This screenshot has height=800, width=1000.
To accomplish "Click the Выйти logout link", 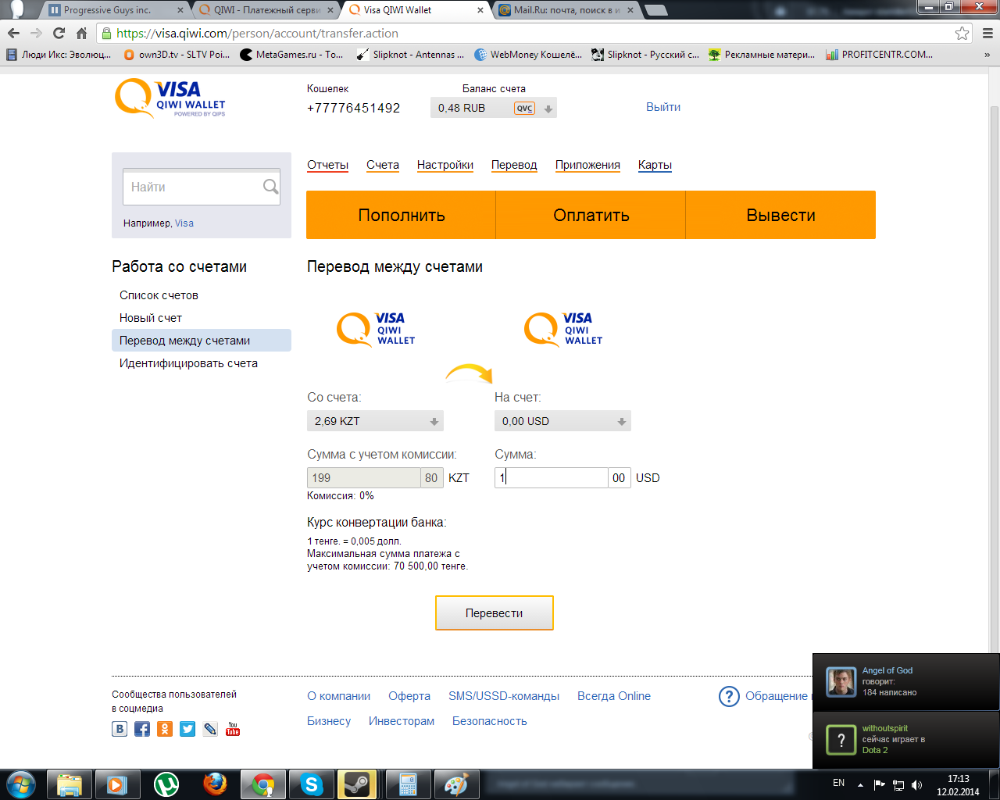I will tap(663, 107).
